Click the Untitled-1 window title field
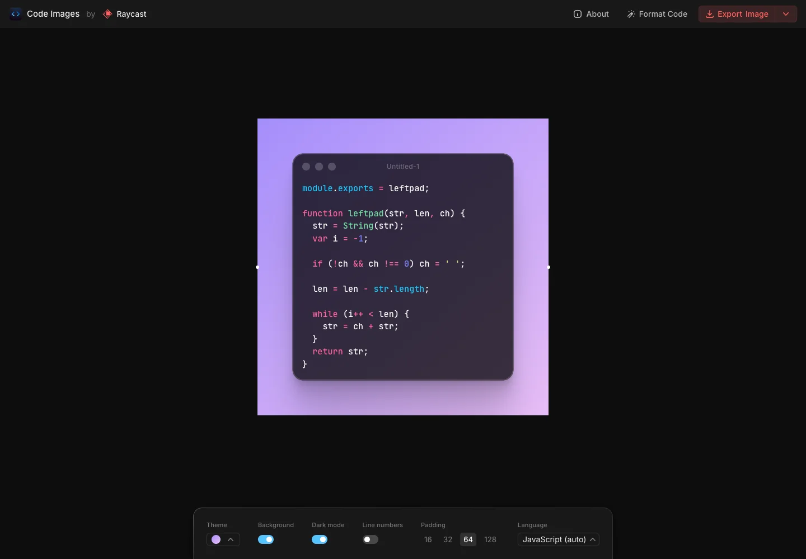 pyautogui.click(x=403, y=167)
